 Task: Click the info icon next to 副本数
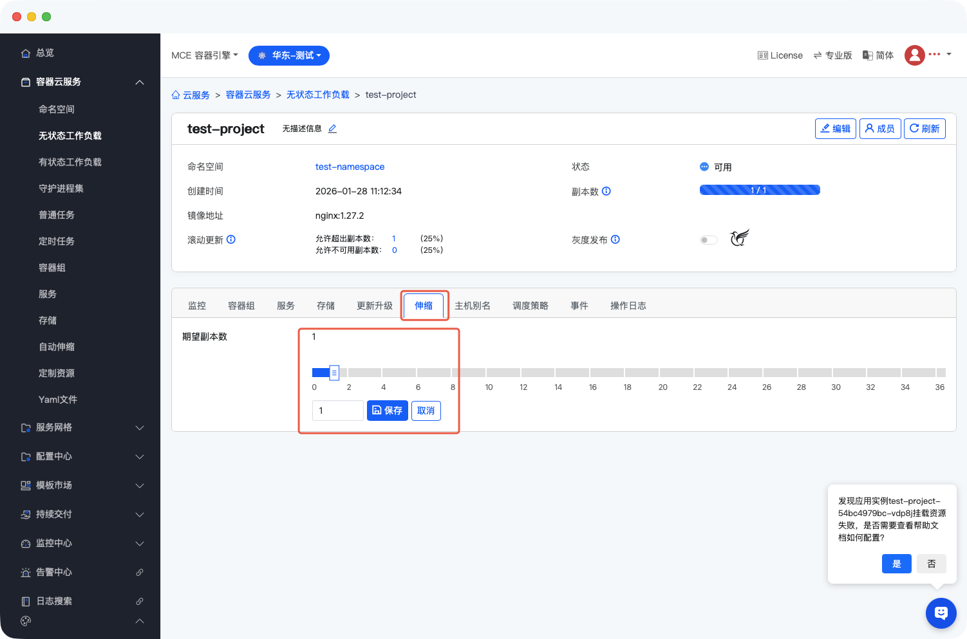point(606,191)
